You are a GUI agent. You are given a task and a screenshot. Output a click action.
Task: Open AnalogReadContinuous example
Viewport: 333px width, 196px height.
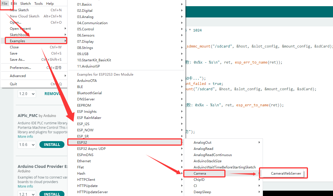click(223, 155)
